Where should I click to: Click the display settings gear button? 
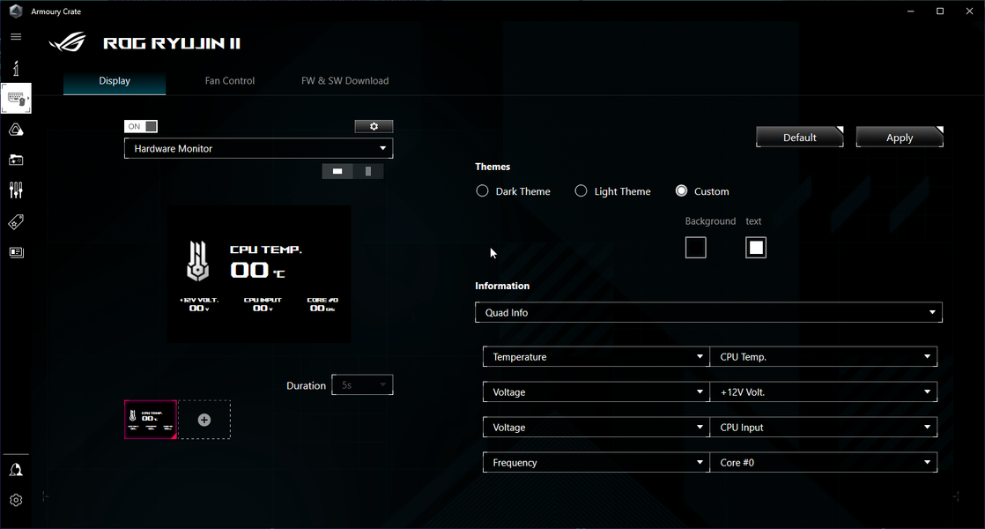point(374,126)
